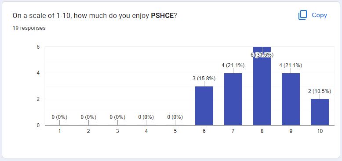Click the Copy text label
The height and width of the screenshot is (161, 342).
tap(319, 15)
